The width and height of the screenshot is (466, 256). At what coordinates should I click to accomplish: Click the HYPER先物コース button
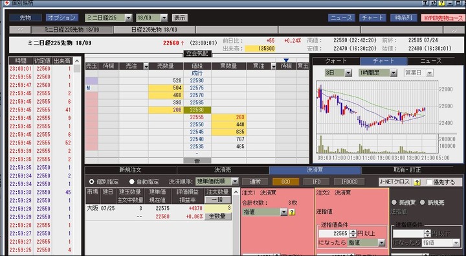click(x=443, y=18)
